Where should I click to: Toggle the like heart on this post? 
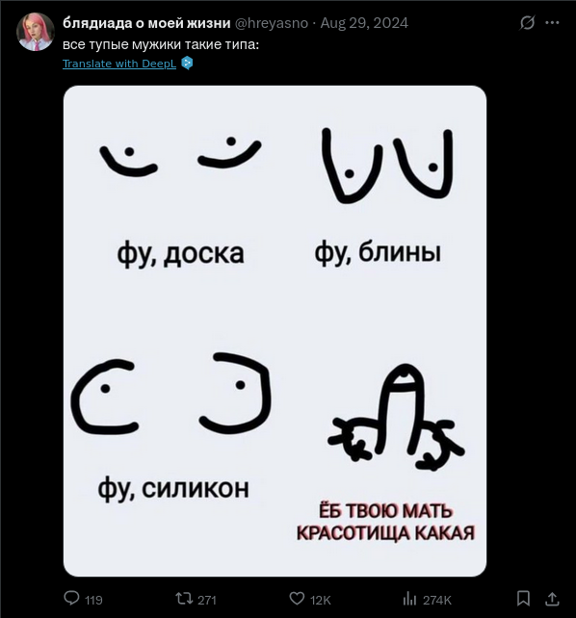[297, 599]
